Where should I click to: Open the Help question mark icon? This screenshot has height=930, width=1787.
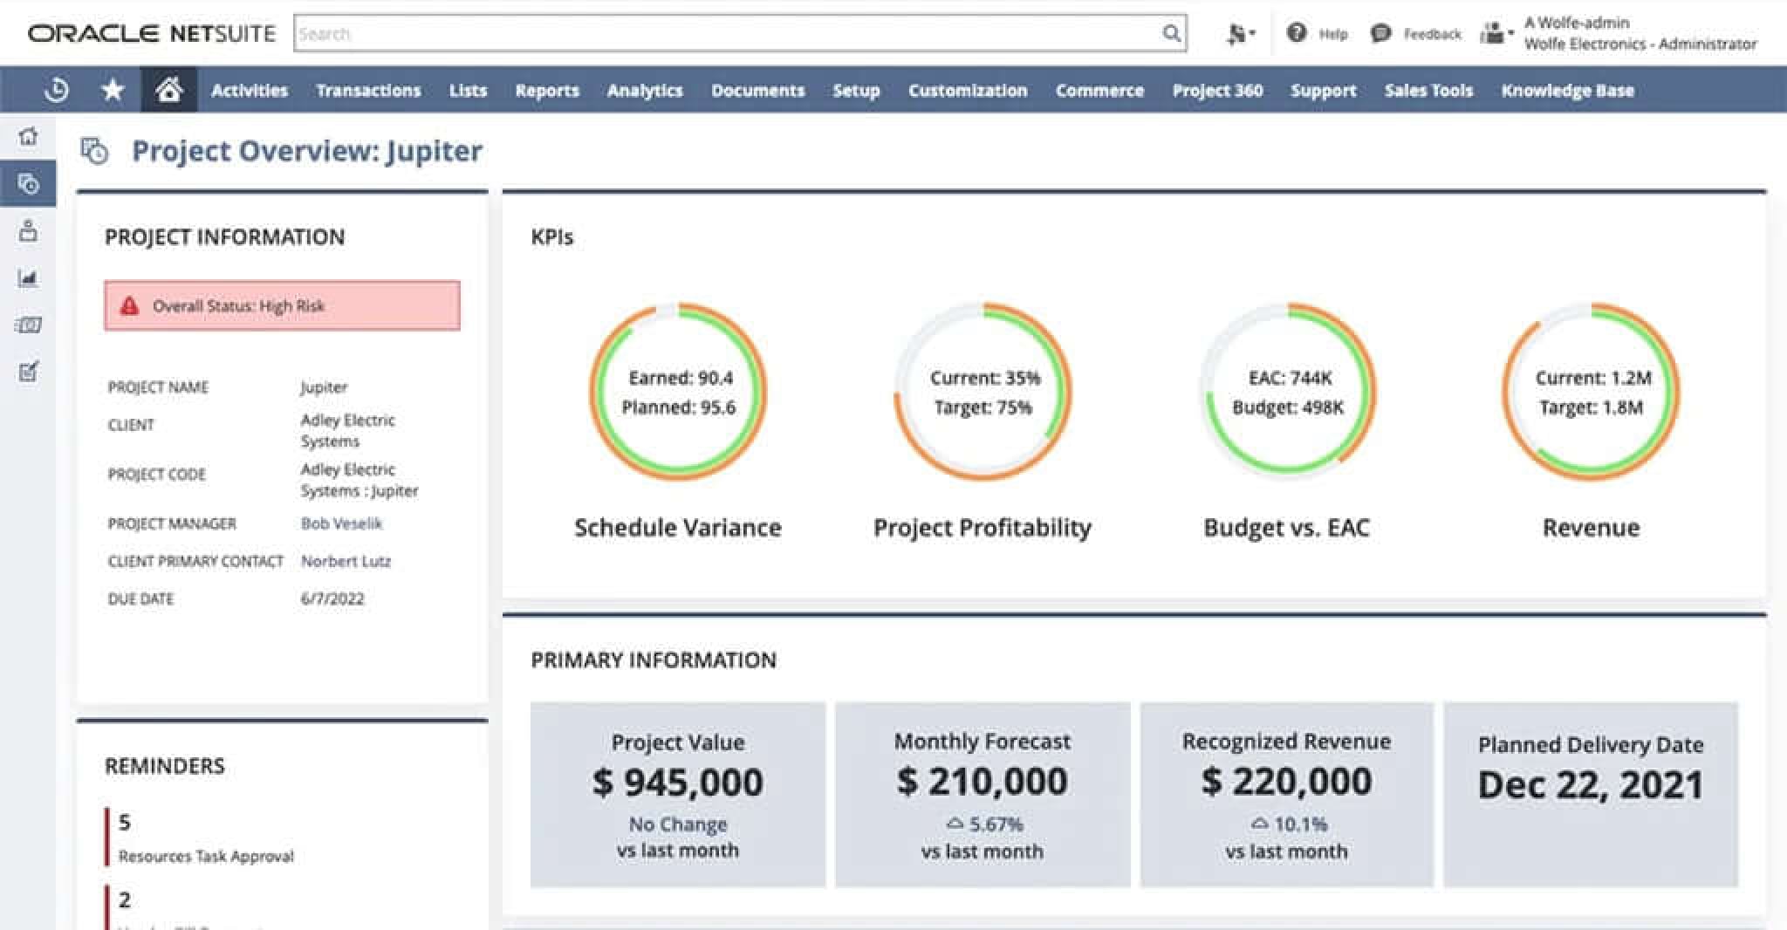1297,33
